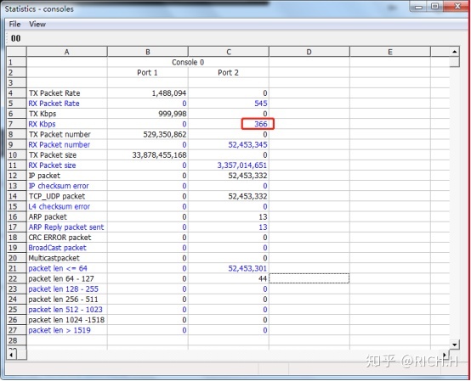Select column C header
Viewport: 471px width, 381px height.
(229, 52)
